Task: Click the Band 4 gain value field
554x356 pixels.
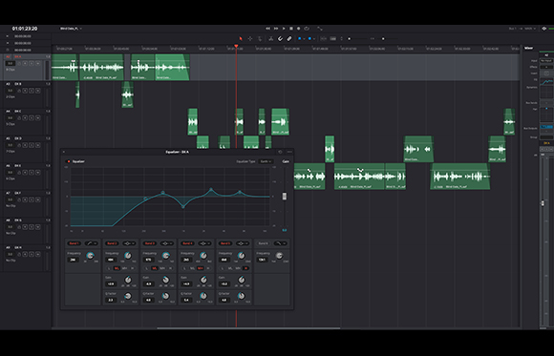Action: click(186, 284)
